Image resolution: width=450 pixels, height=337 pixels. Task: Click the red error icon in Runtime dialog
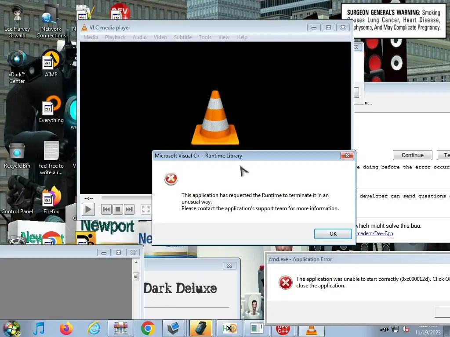point(171,179)
